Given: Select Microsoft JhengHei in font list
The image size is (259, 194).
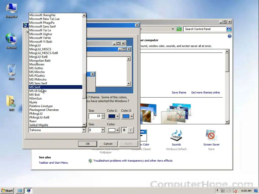Looking at the screenshot, I should 55,15.
